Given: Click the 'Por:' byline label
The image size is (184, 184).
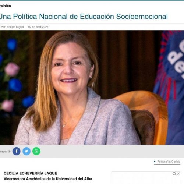Looking at the screenshot, I should click(3, 27).
